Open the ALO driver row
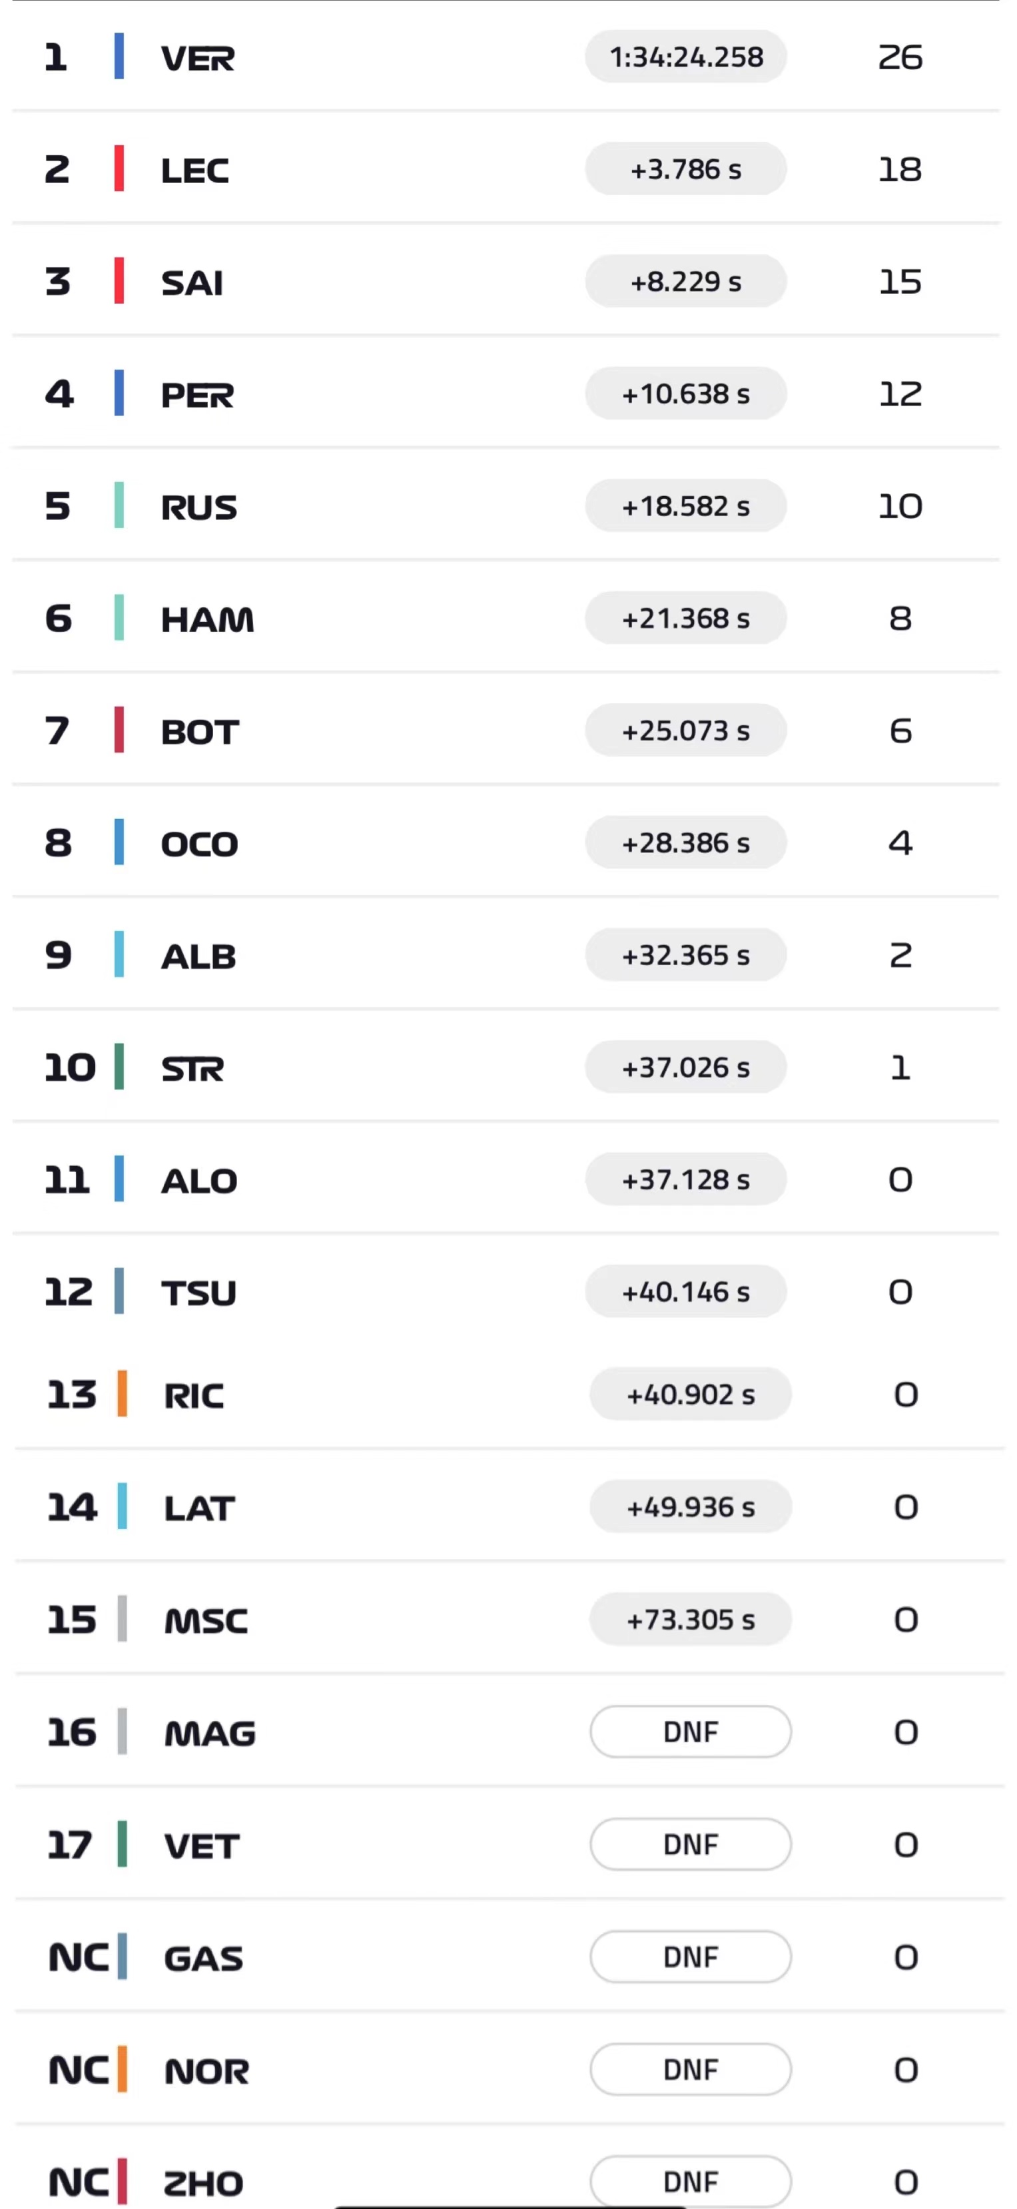The height and width of the screenshot is (2209, 1017). pyautogui.click(x=199, y=1181)
